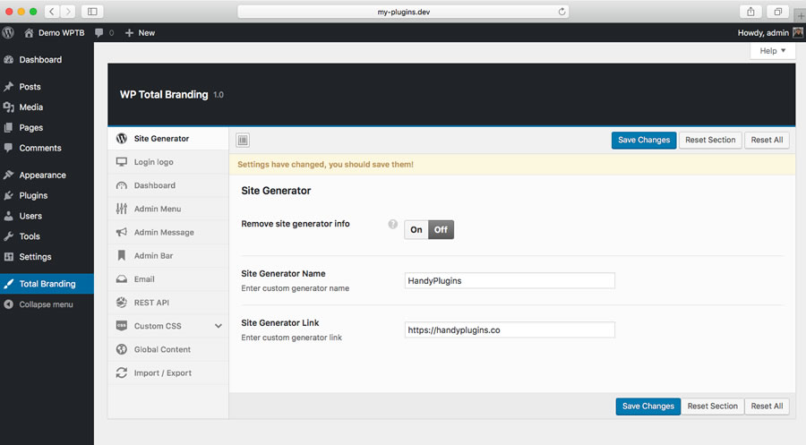
Task: Open Appearance menu label
Action: pos(43,175)
